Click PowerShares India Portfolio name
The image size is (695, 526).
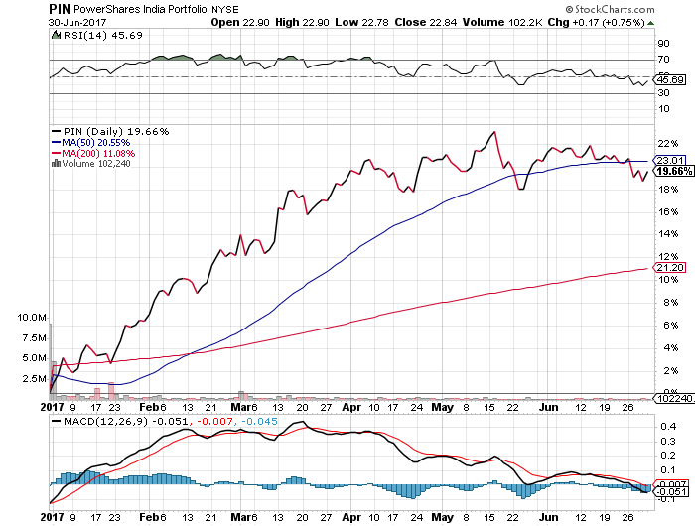[140, 9]
